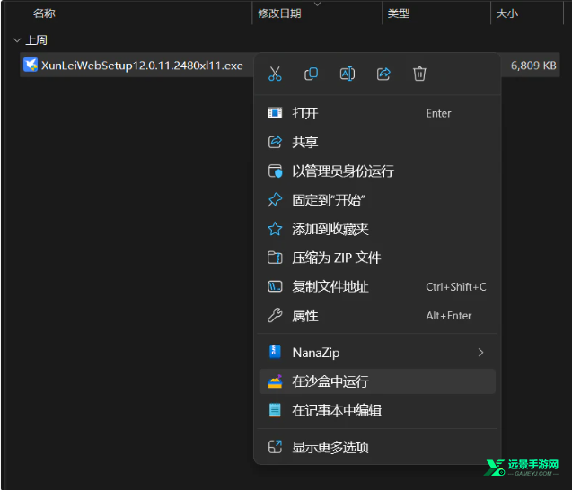Select 复制文件地址 entry
Screen dimensions: 572x490
pyautogui.click(x=377, y=286)
